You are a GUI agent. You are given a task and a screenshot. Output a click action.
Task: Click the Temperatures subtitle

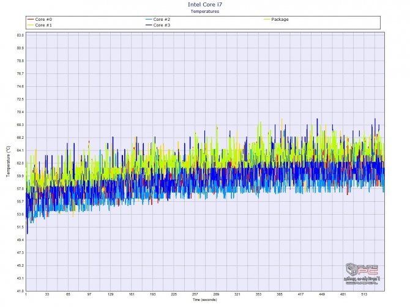coord(205,11)
